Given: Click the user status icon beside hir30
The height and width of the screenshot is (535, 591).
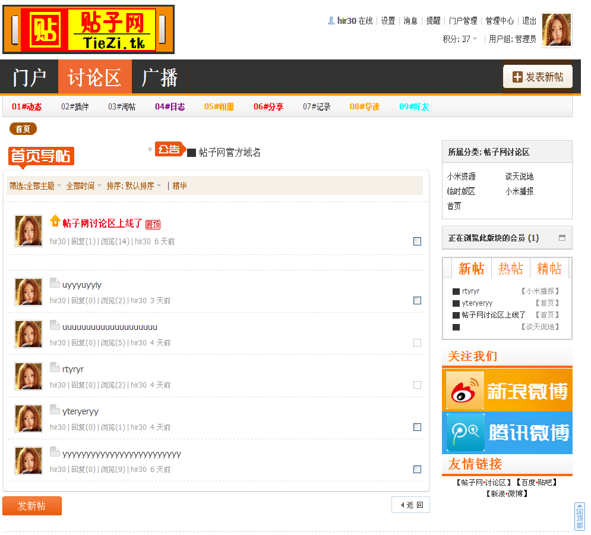Looking at the screenshot, I should point(331,21).
